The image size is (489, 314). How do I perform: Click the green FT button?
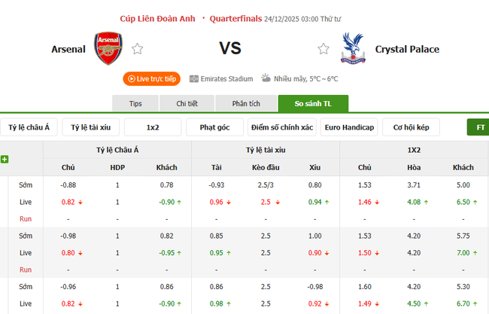[x=479, y=127]
